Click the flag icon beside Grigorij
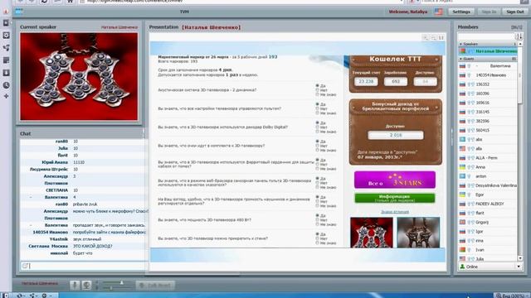The height and width of the screenshot is (298, 531). [x=462, y=223]
